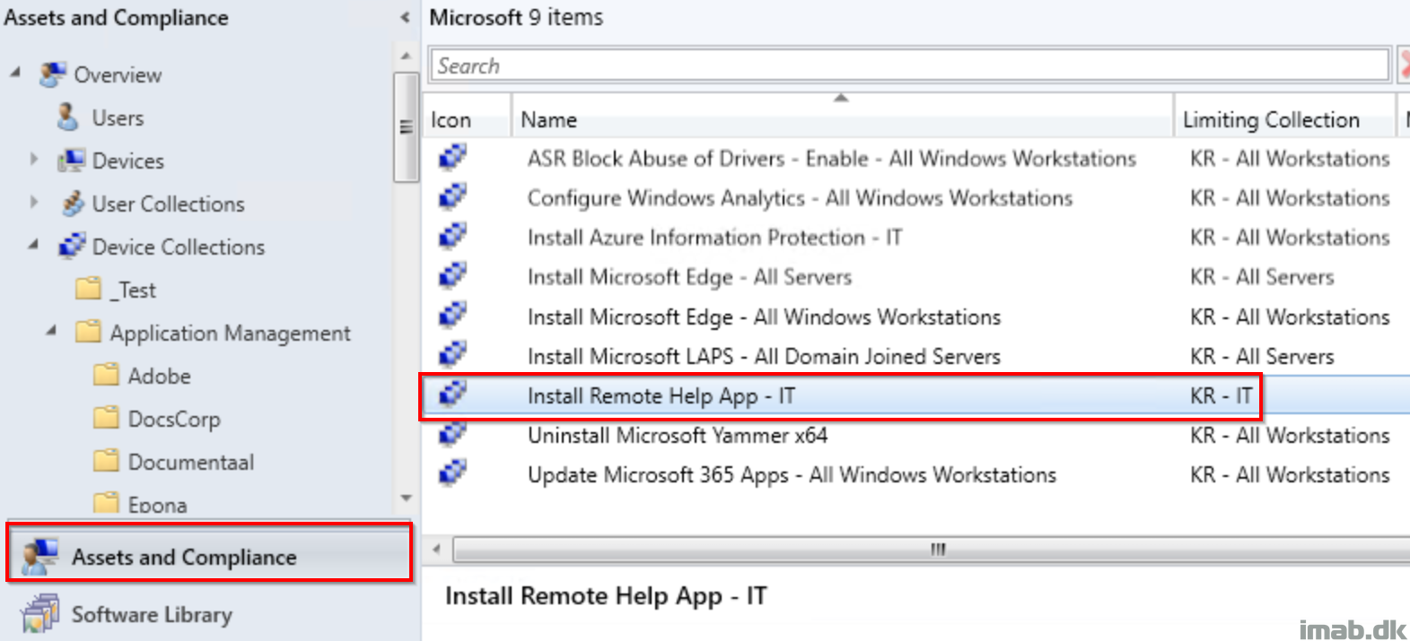Clear the search with the red X
This screenshot has height=641, width=1410.
[1404, 65]
